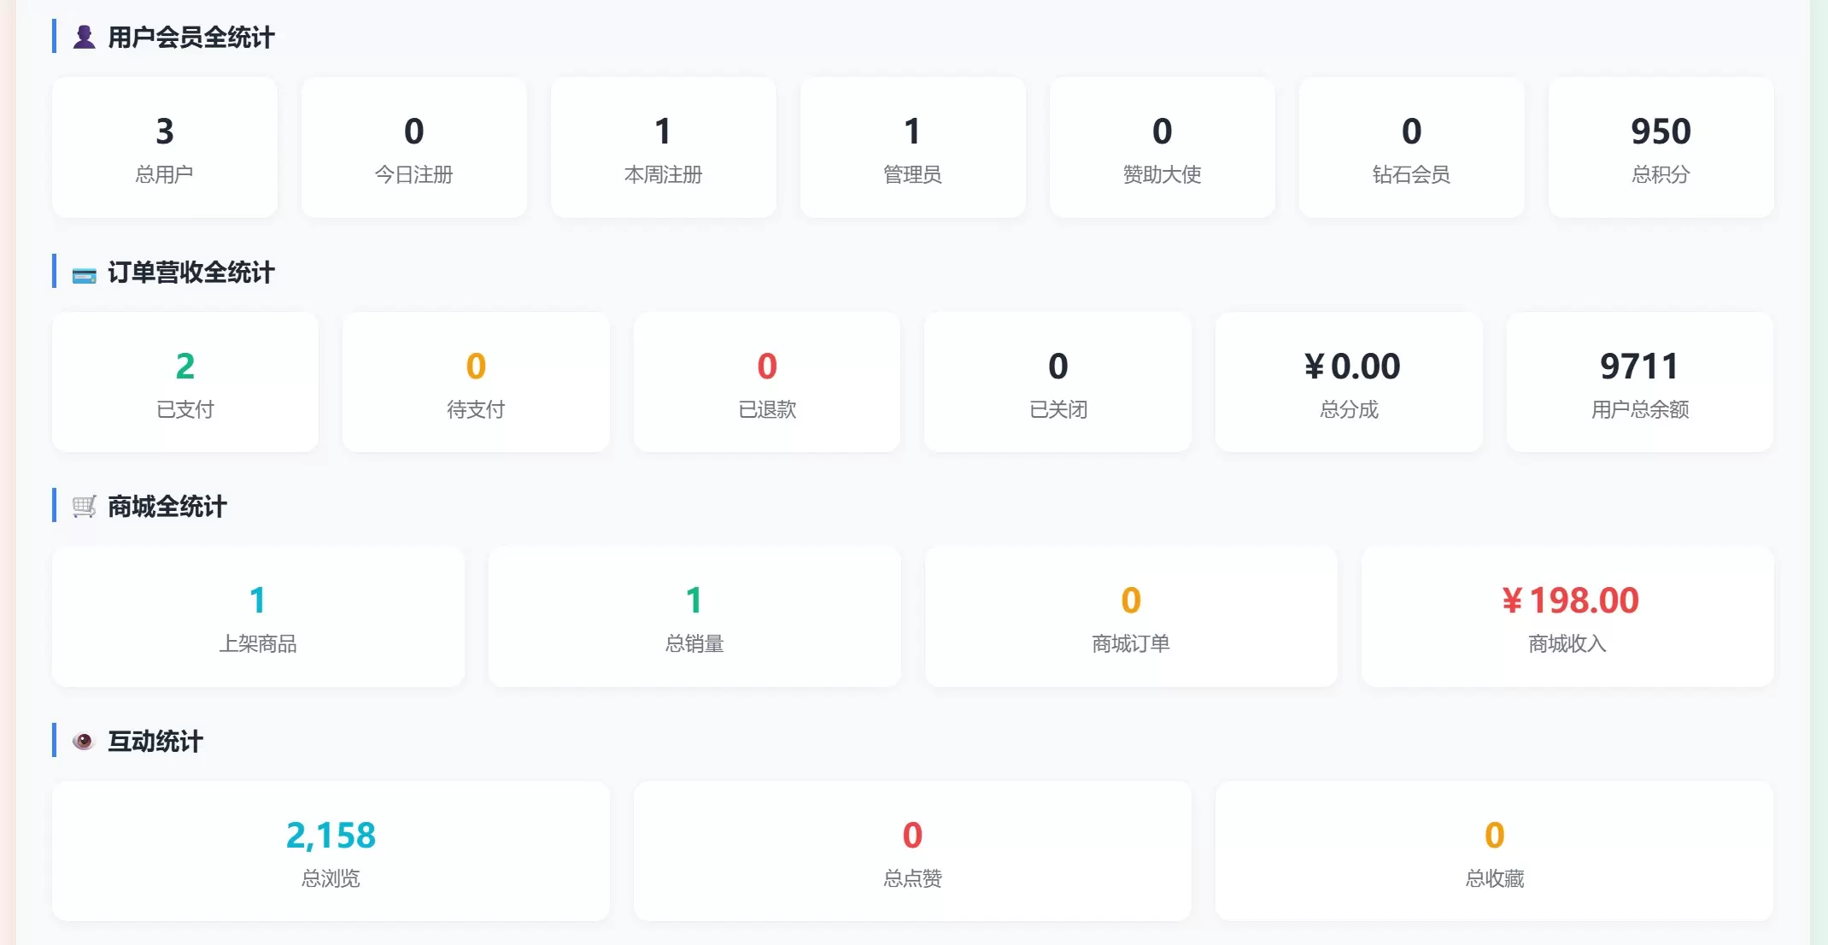Open the 总销量 card
Viewport: 1828px width, 945px height.
tap(694, 616)
